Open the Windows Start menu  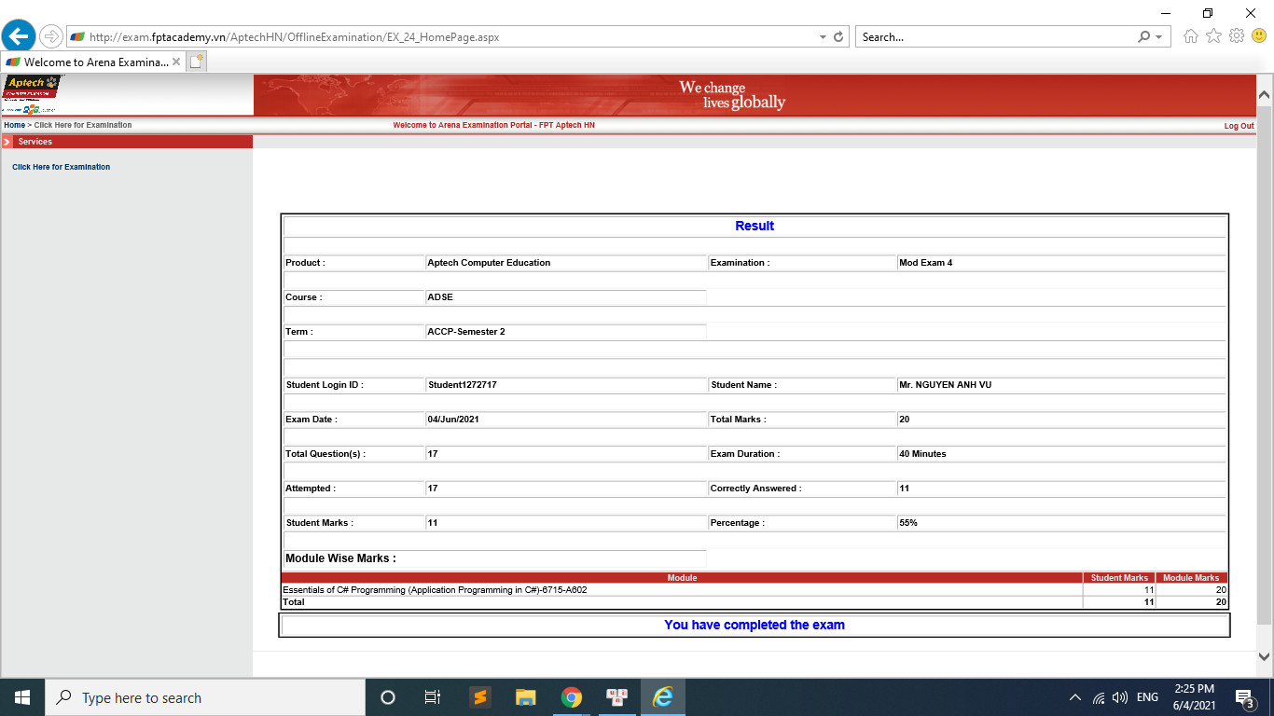pyautogui.click(x=21, y=697)
